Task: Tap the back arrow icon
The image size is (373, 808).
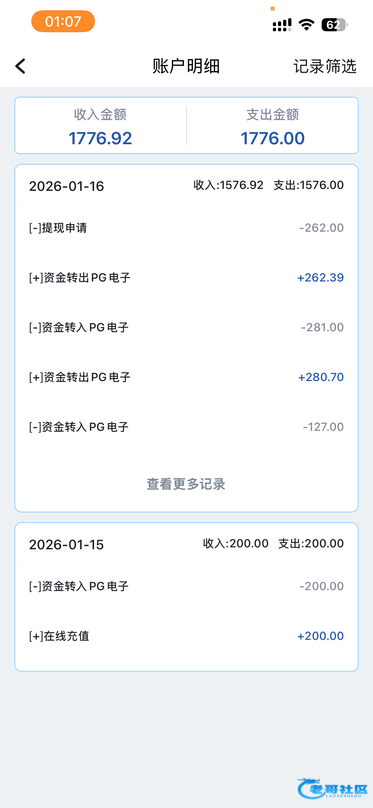Action: pos(21,66)
